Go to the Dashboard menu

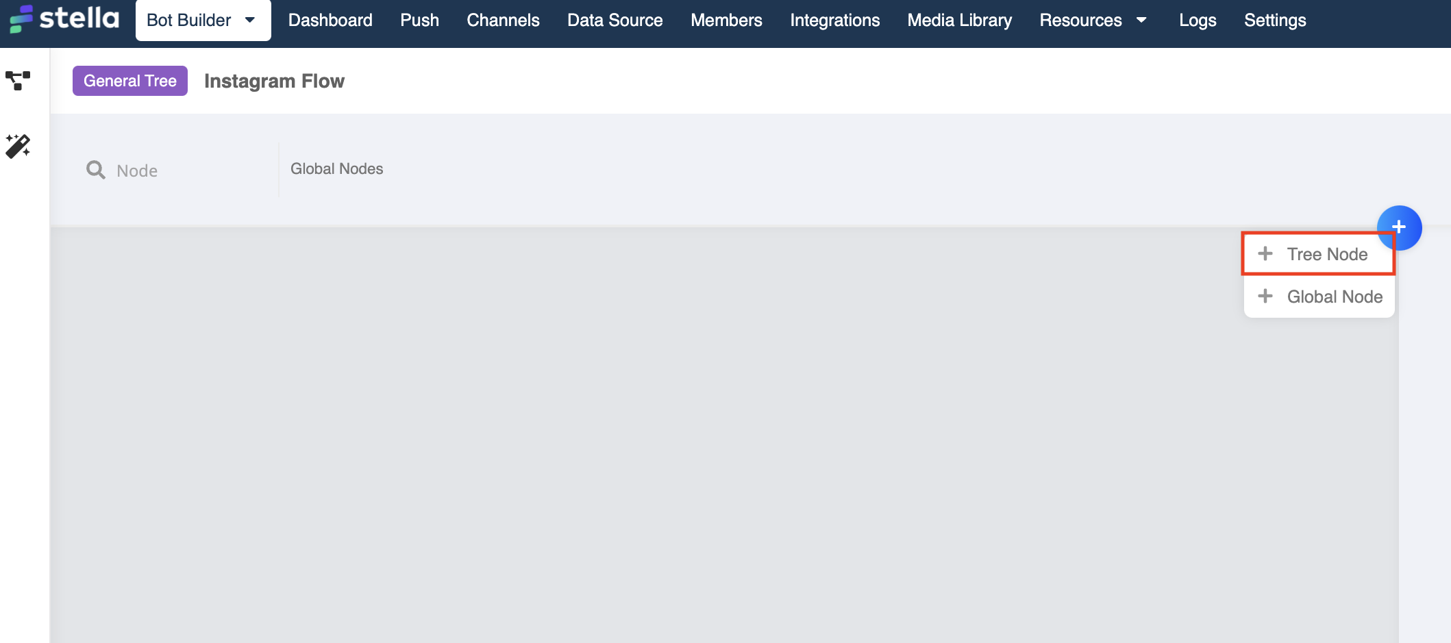click(x=330, y=20)
